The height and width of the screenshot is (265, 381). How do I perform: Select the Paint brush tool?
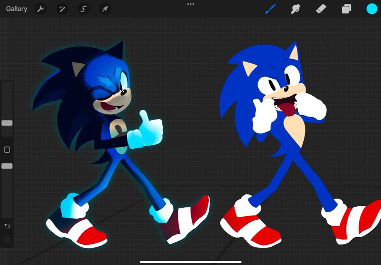(x=270, y=9)
